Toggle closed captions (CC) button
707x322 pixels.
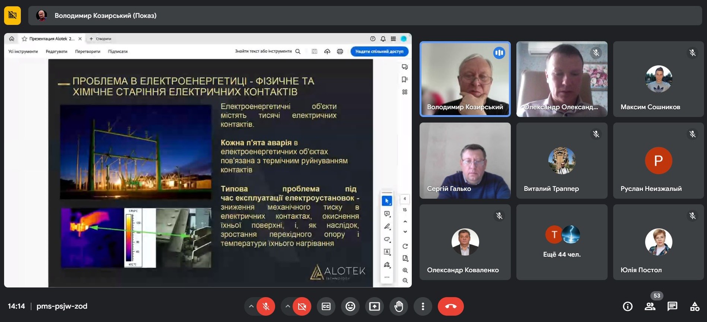(326, 306)
